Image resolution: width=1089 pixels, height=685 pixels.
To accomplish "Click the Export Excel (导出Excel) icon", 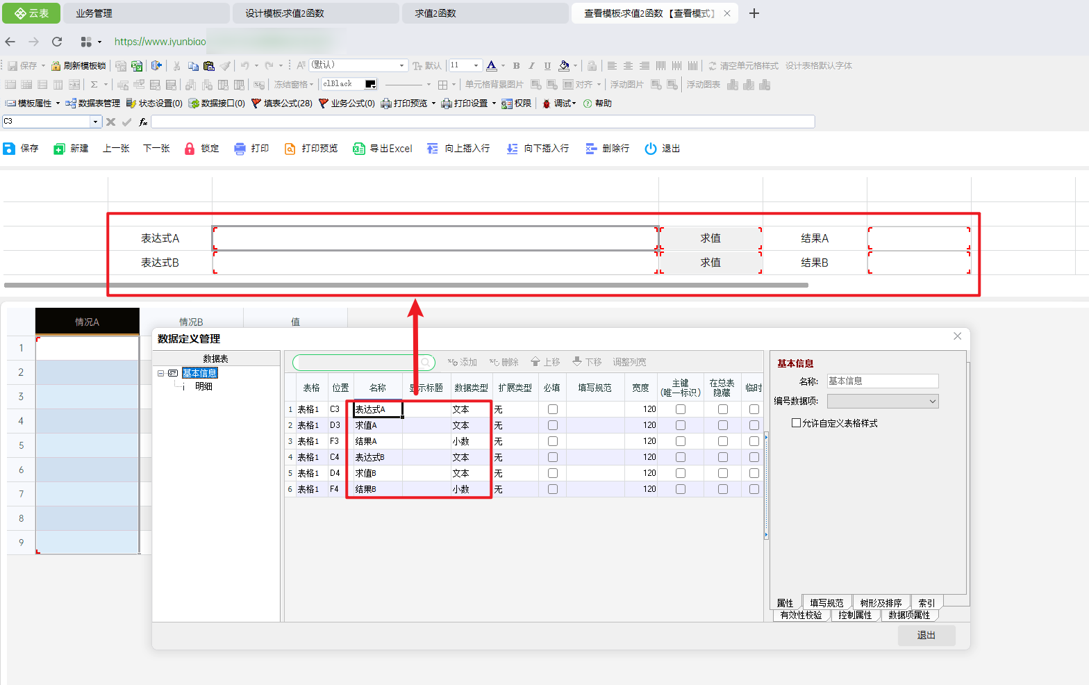I will click(x=358, y=149).
